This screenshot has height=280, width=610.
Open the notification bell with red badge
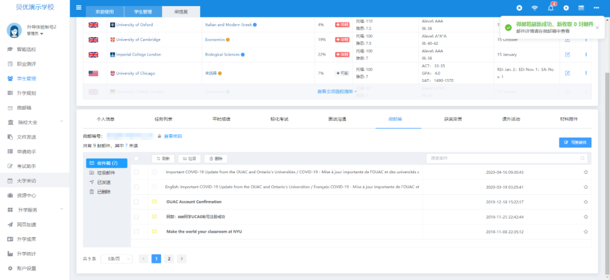tap(551, 7)
